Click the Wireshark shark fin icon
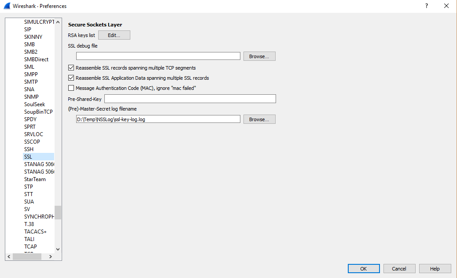This screenshot has width=457, height=278. point(7,6)
